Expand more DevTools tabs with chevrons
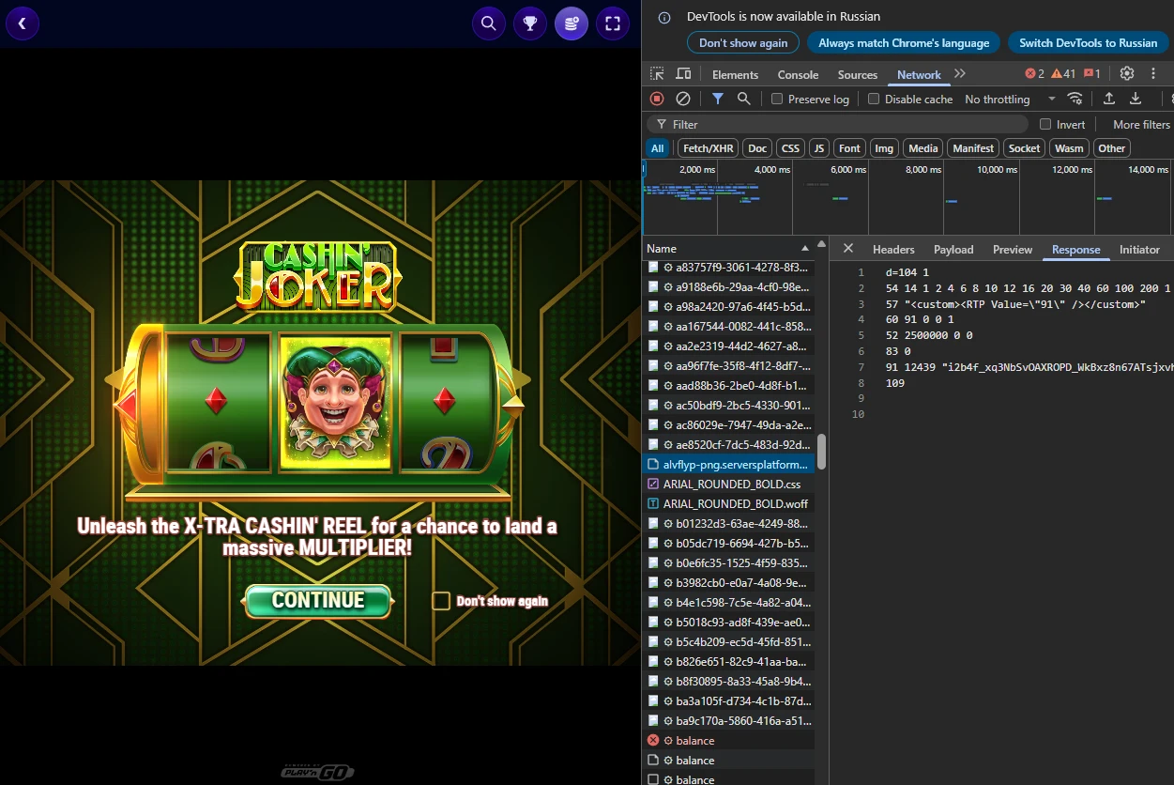The image size is (1174, 785). click(959, 74)
